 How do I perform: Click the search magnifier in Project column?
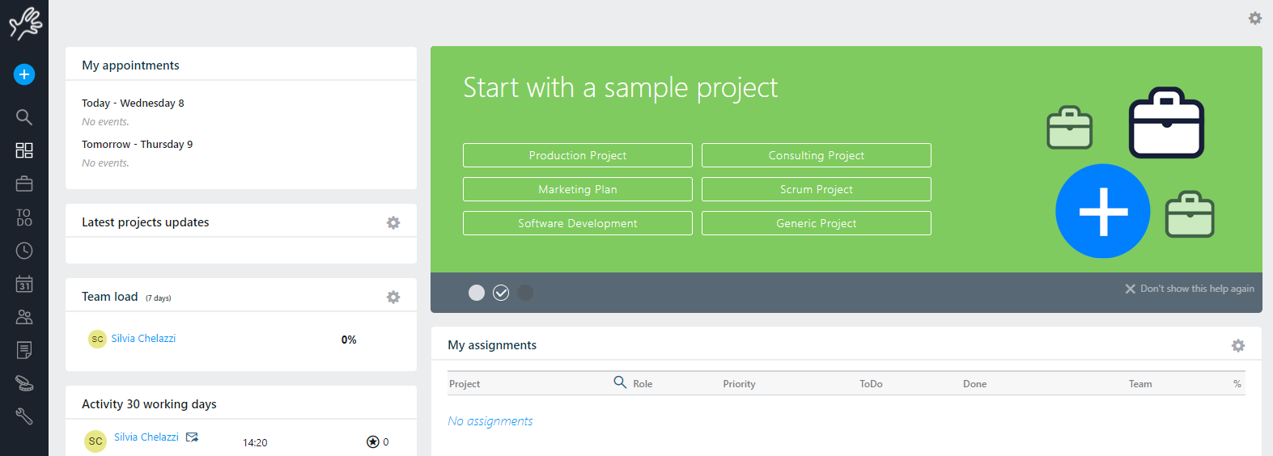tap(620, 382)
